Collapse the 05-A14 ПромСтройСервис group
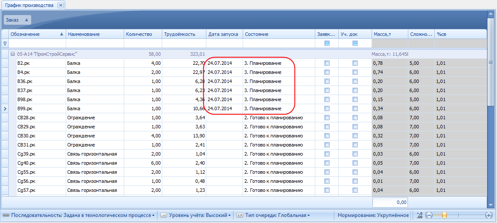Viewport: 497px width, 223px height. click(13, 54)
